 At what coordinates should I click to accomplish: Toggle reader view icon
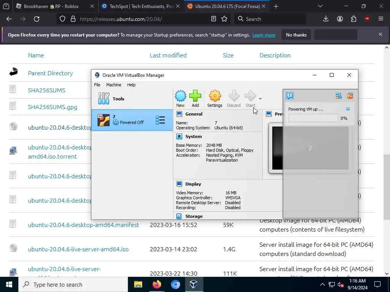click(213, 19)
